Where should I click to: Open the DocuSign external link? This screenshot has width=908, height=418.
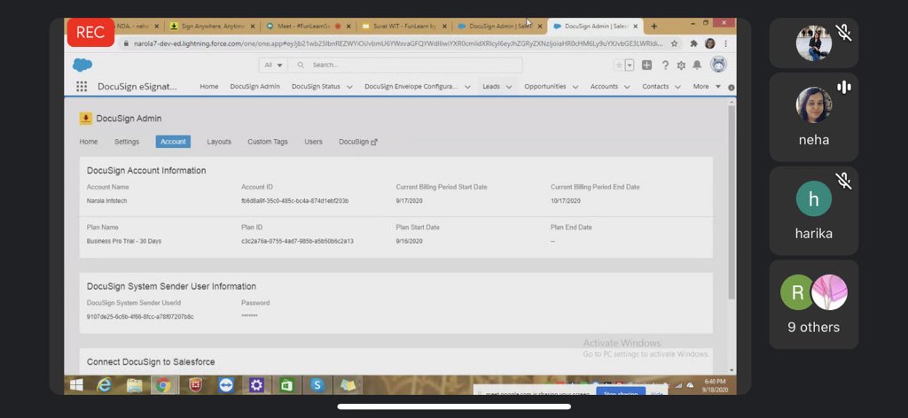[358, 142]
